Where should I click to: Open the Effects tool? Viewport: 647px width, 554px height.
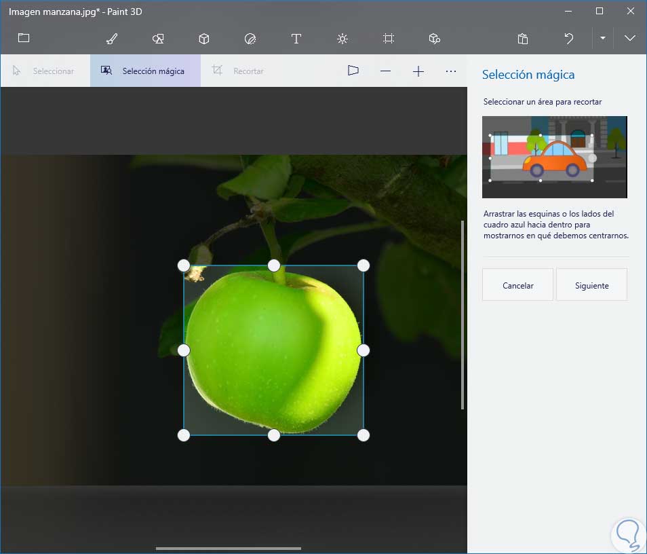click(x=342, y=39)
